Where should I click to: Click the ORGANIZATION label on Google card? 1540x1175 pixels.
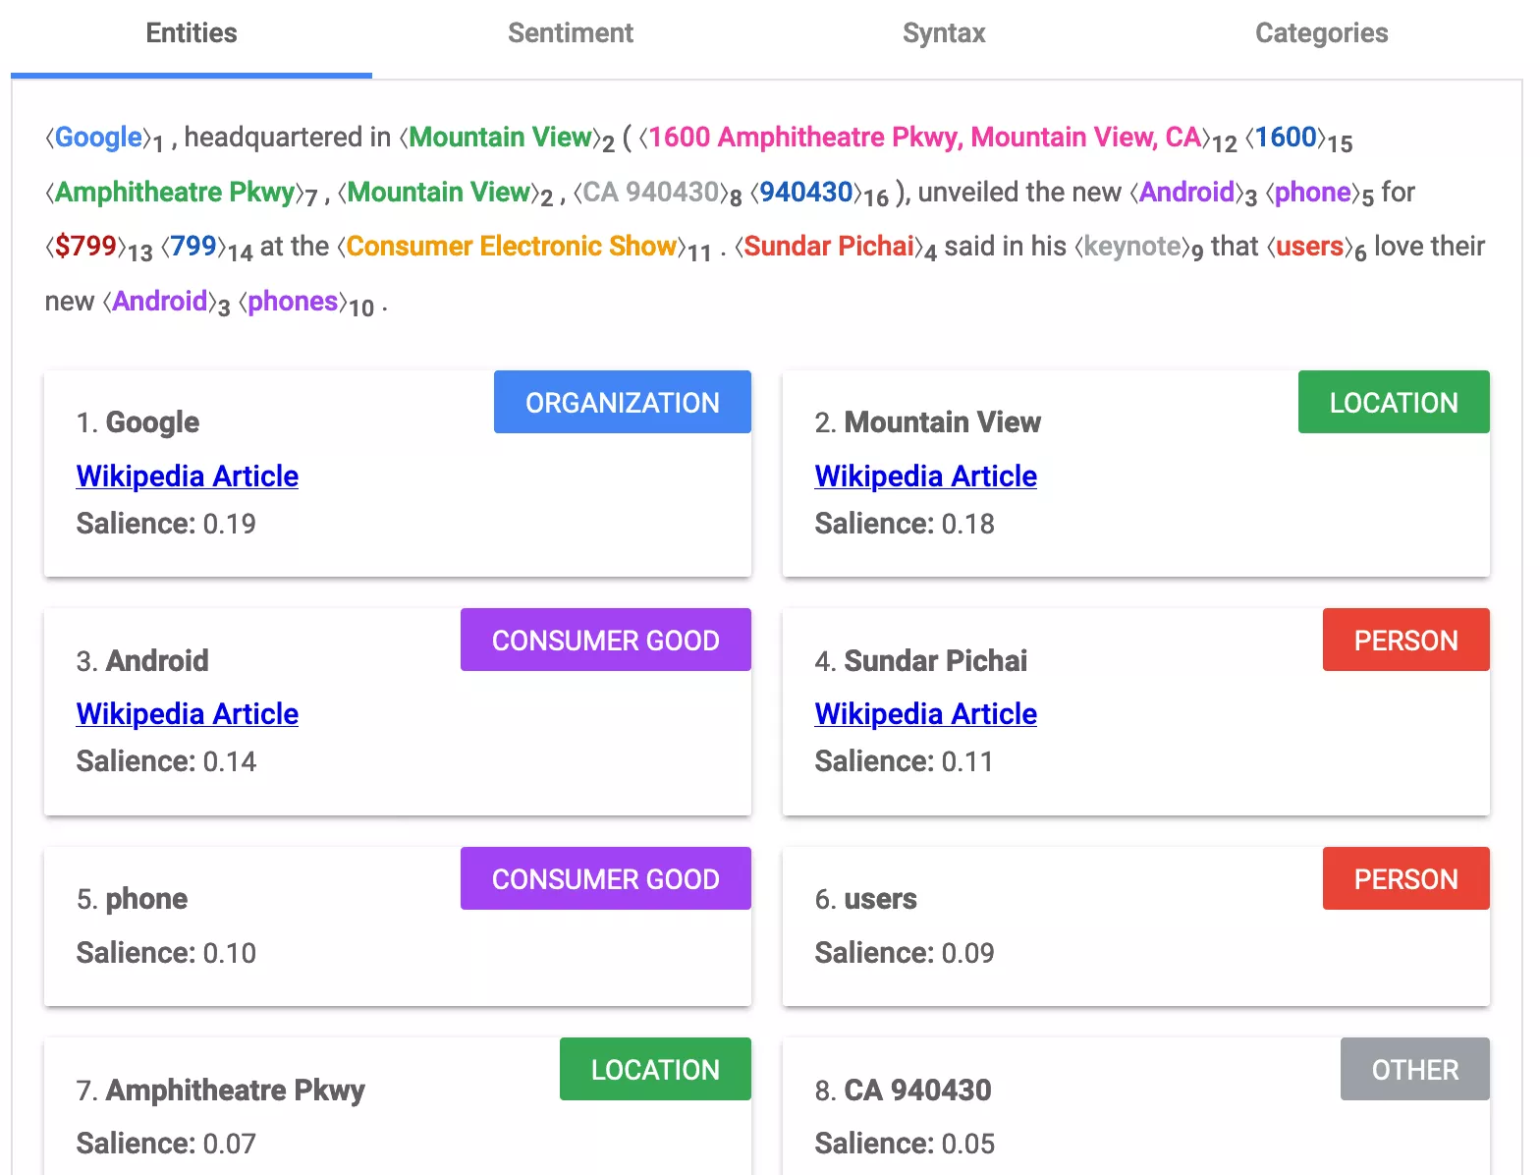pyautogui.click(x=623, y=402)
